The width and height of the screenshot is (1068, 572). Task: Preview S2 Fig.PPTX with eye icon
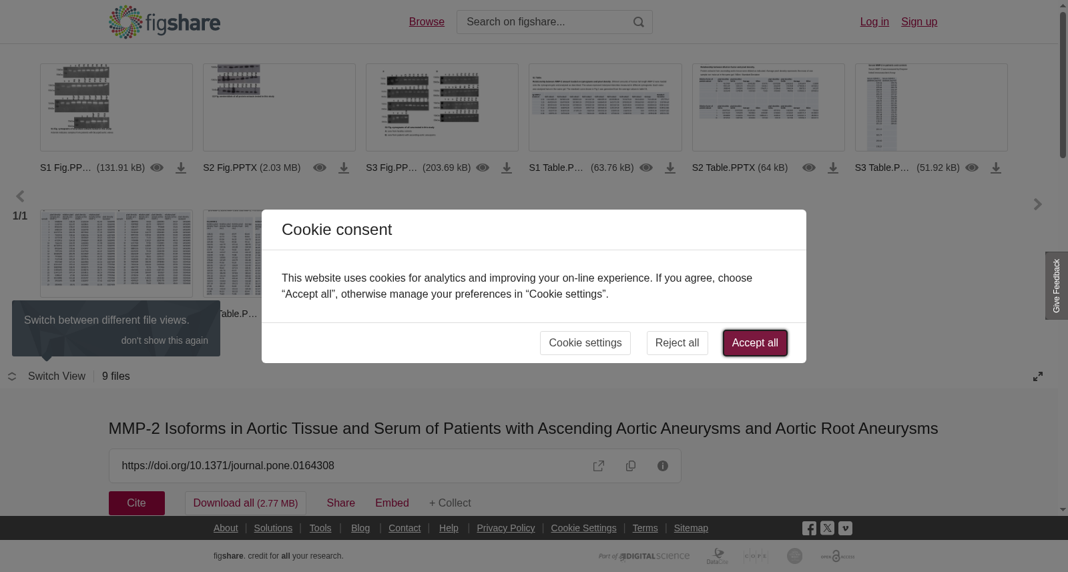click(320, 168)
